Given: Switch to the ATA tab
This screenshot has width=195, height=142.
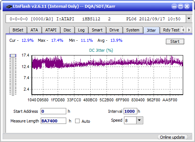Looking at the screenshot, I should point(34,30).
